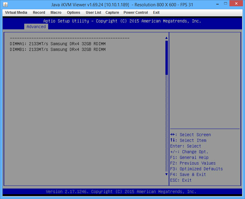
Task: Select the DIMMB1 memory entry
Action: coord(58,49)
